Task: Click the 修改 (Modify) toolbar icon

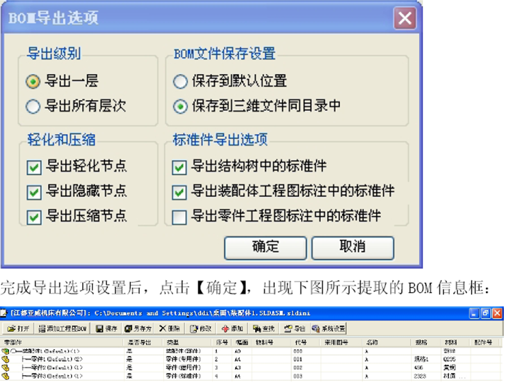Action: coord(202,329)
